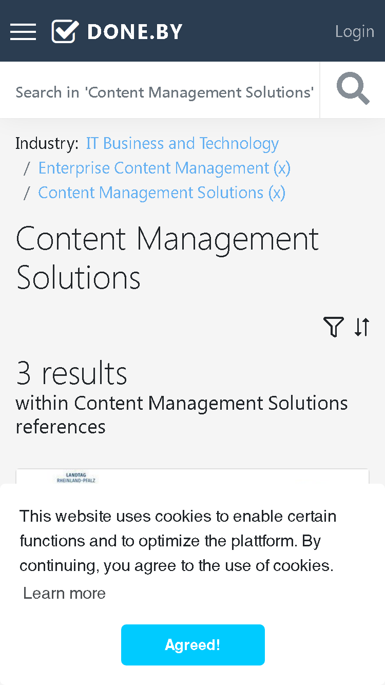Screen dimensions: 385x685
Task: Open the first result card below the results count
Action: coord(192,477)
